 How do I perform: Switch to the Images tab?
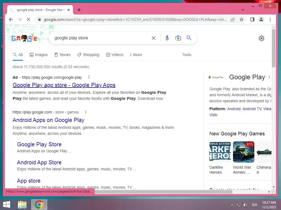pyautogui.click(x=38, y=55)
